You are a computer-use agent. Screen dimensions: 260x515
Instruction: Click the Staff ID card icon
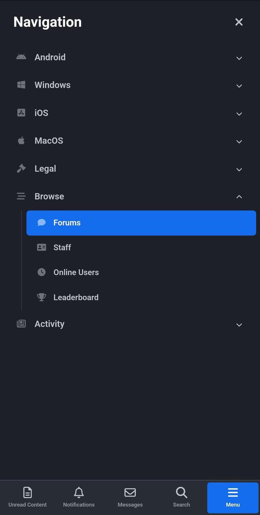coord(41,247)
